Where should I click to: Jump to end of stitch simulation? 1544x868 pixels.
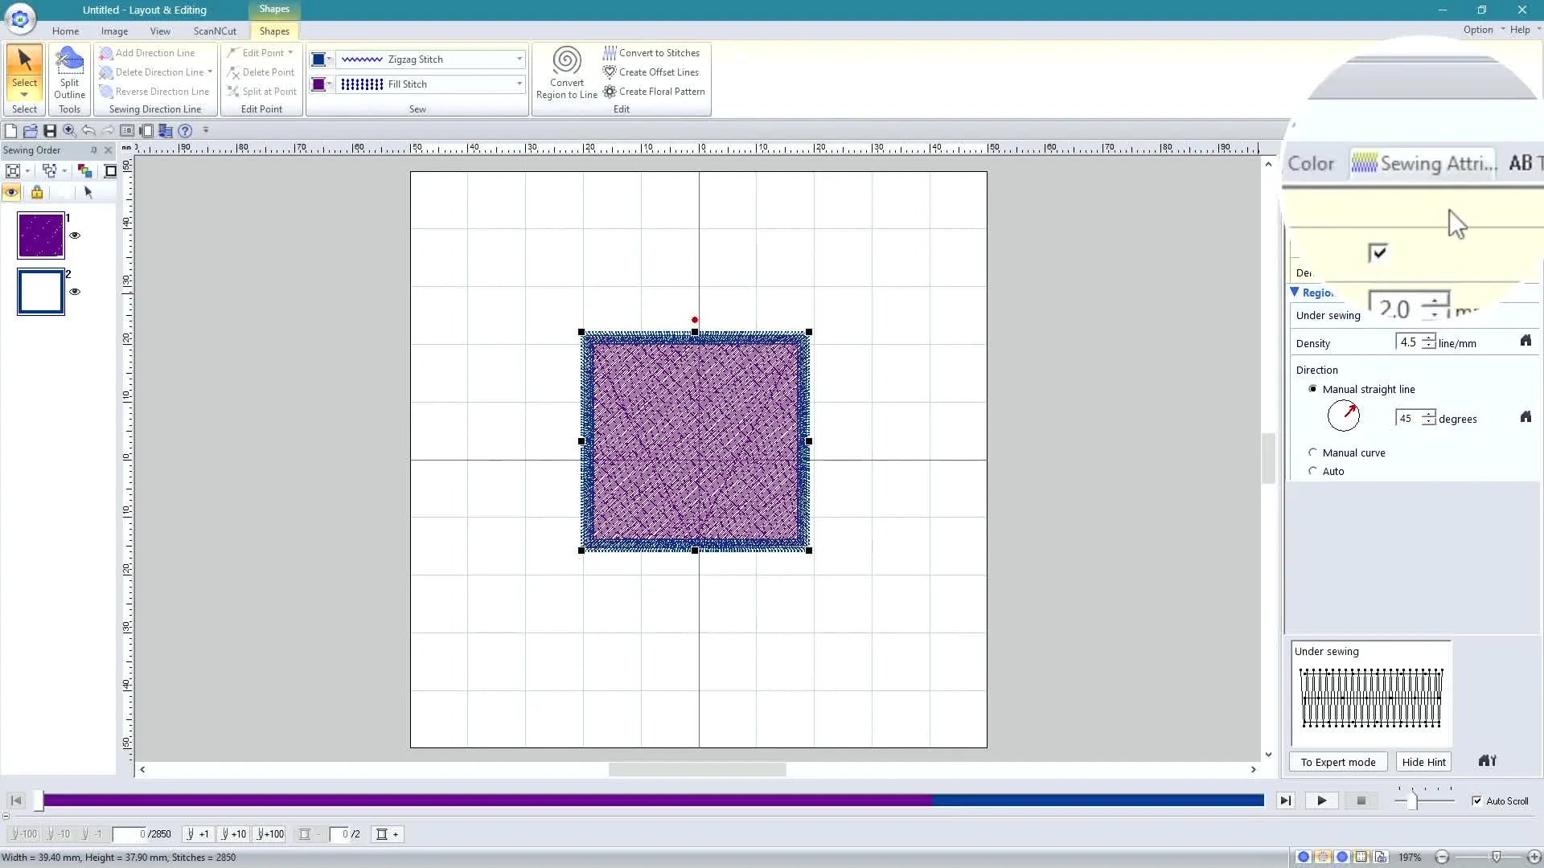1285,800
